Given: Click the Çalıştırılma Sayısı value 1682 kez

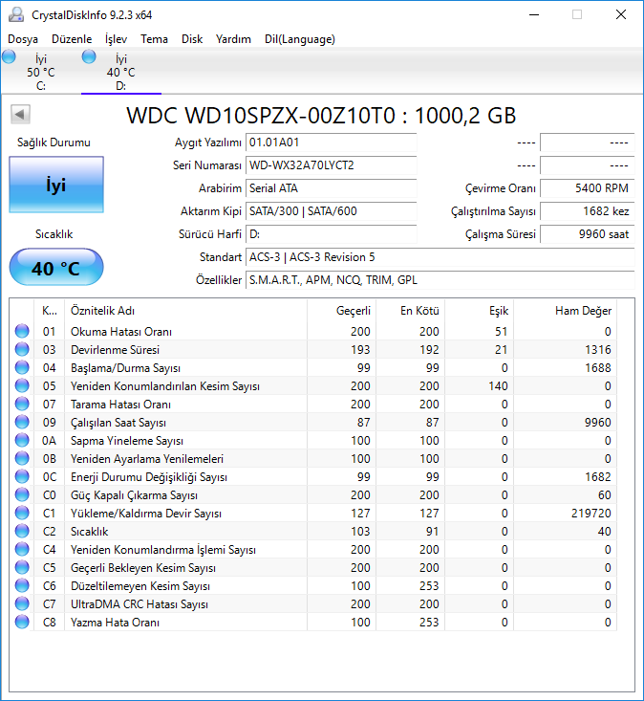Looking at the screenshot, I should (x=588, y=211).
